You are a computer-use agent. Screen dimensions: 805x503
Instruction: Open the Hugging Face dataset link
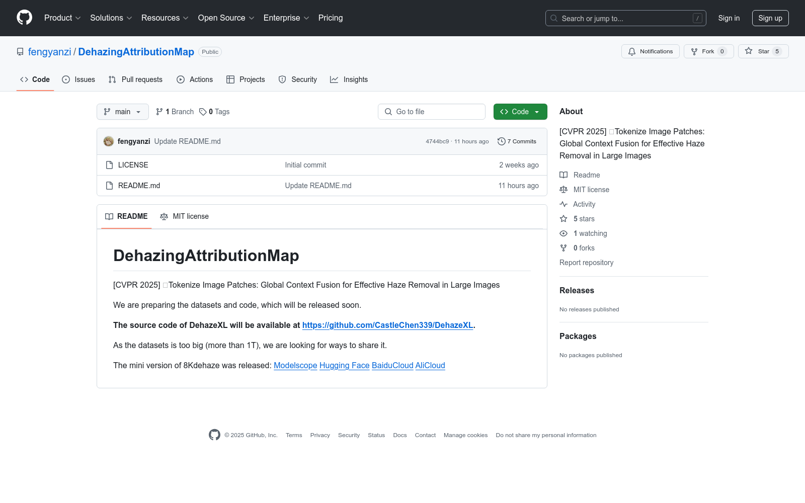click(345, 365)
